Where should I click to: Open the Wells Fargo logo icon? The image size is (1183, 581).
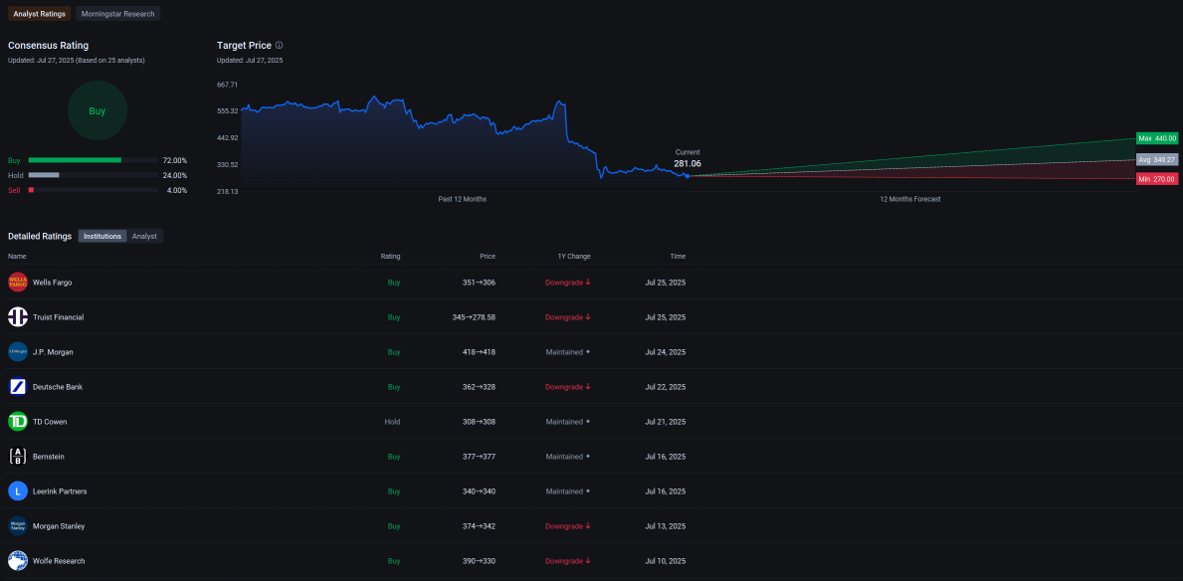click(17, 283)
